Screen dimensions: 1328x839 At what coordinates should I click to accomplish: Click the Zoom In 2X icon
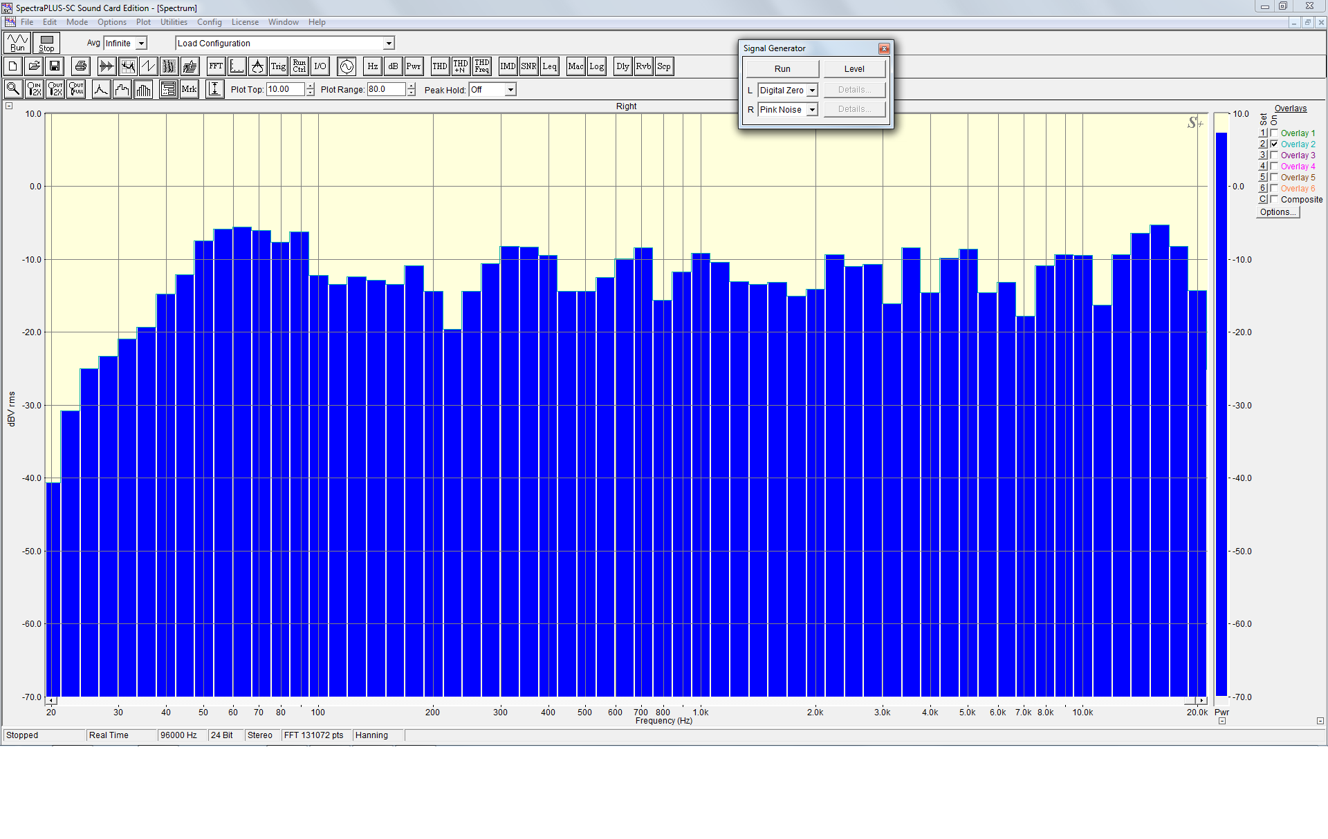(x=34, y=89)
